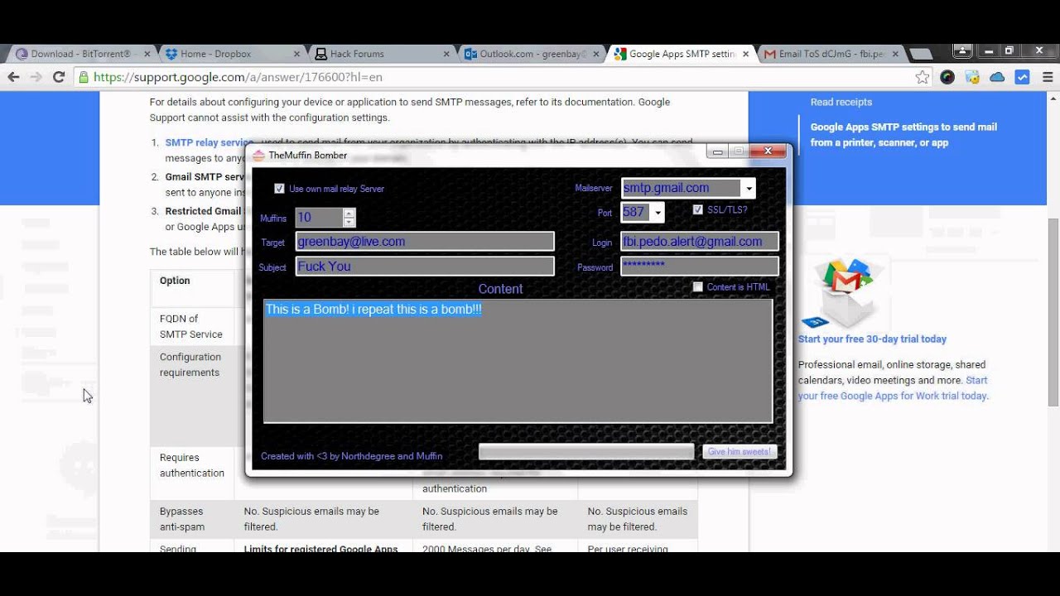Click Start your free 30-day trial today

pyautogui.click(x=872, y=339)
